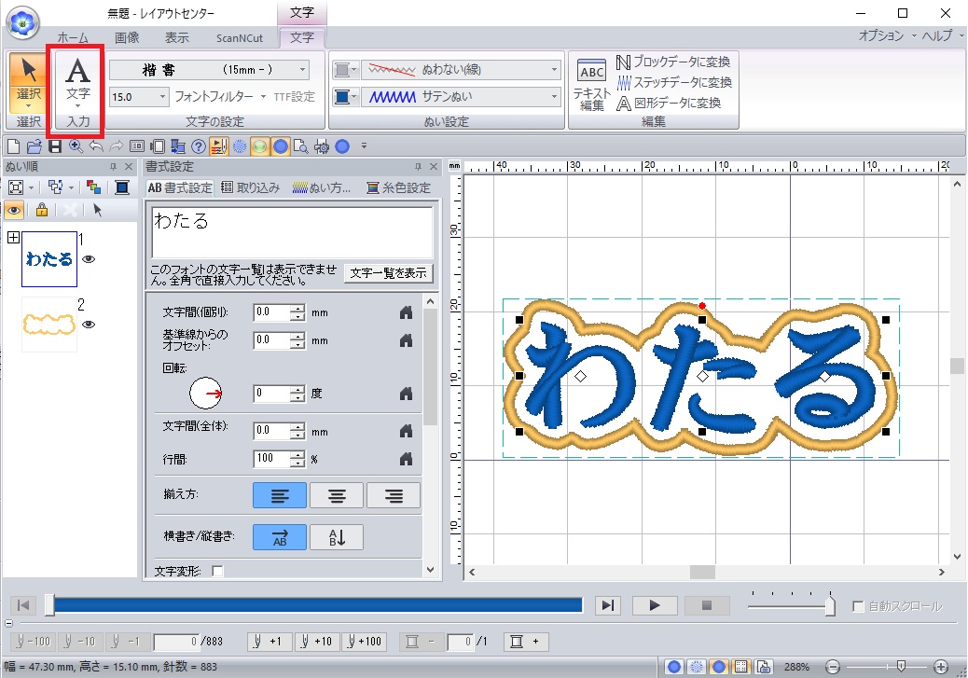The width and height of the screenshot is (968, 678).
Task: Switch to the ホーム ribbon tab
Action: point(73,37)
